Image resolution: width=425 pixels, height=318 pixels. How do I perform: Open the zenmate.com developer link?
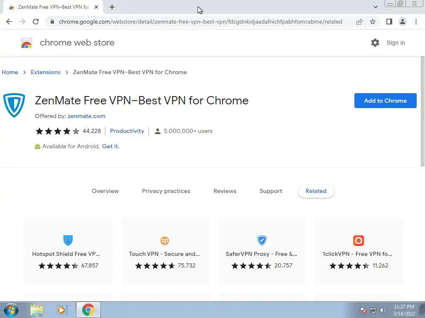(x=86, y=116)
